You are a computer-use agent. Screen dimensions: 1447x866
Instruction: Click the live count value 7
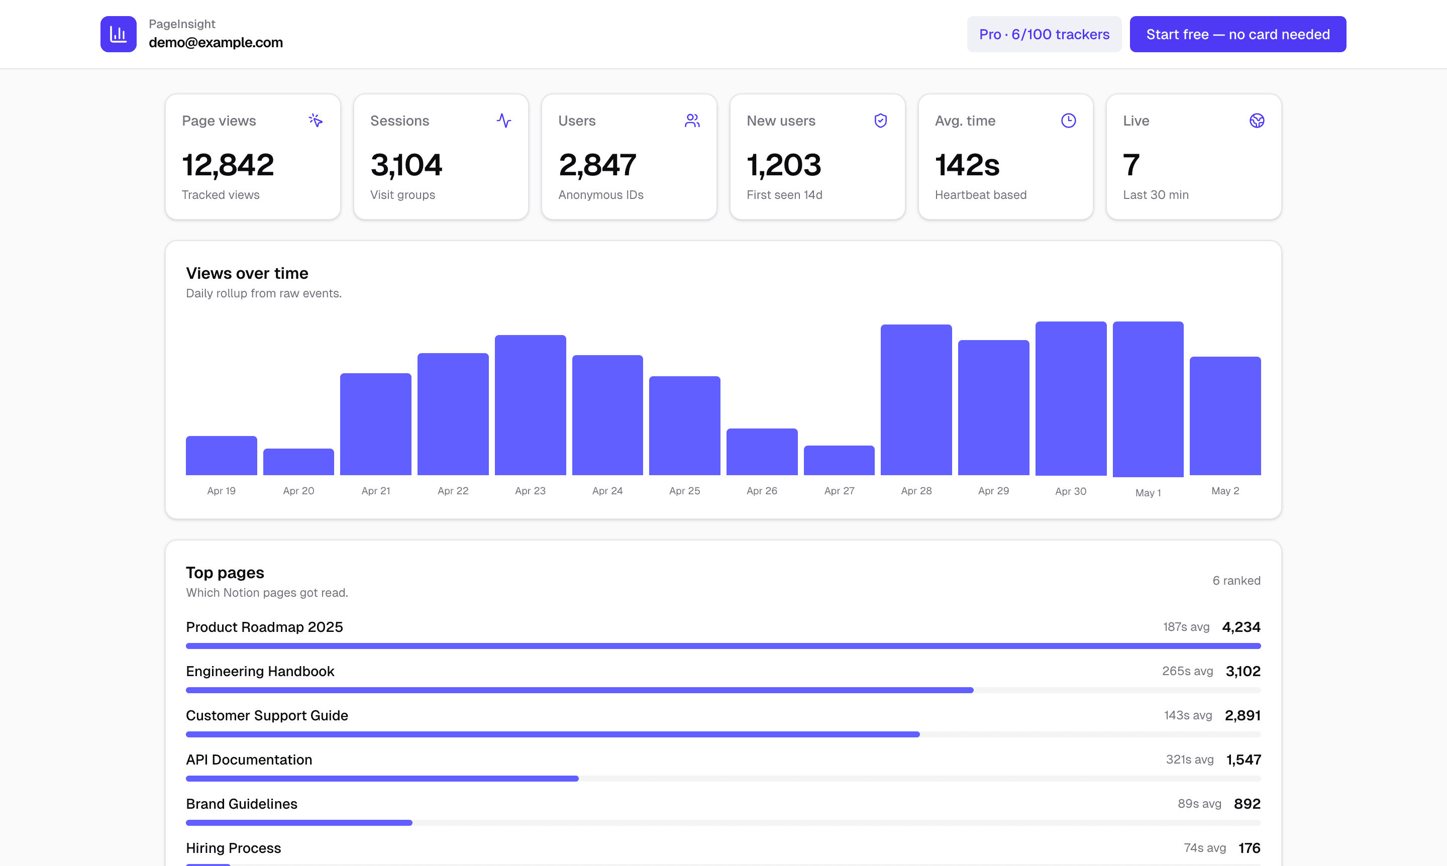pyautogui.click(x=1131, y=165)
